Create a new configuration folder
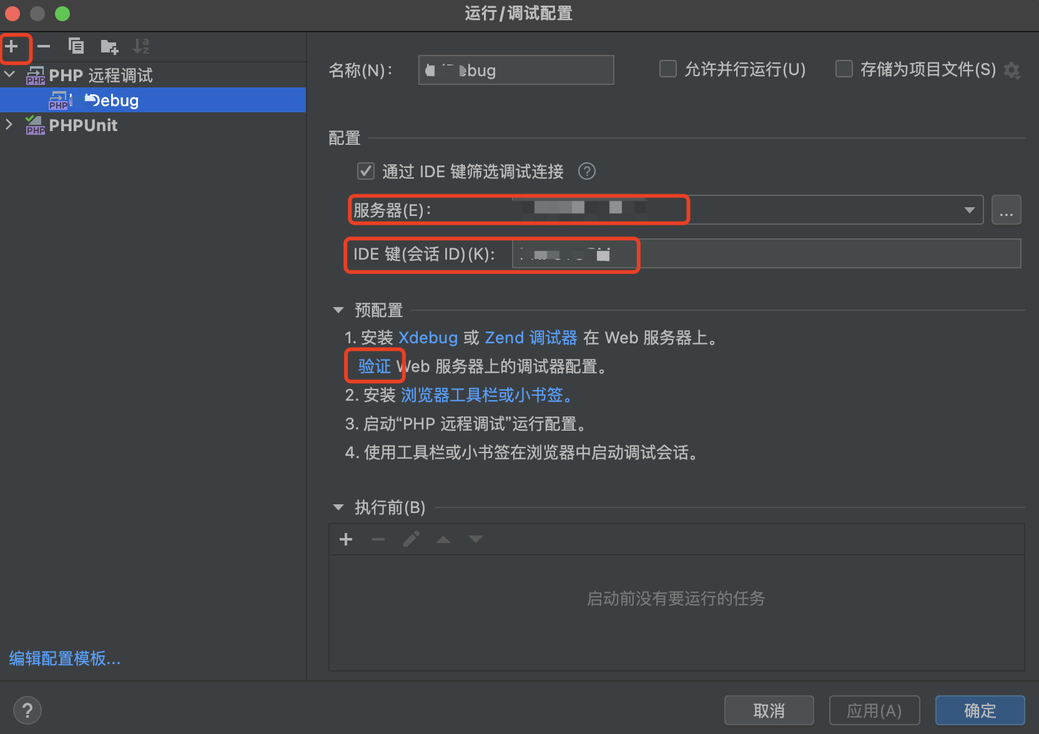The image size is (1039, 734). 109,46
